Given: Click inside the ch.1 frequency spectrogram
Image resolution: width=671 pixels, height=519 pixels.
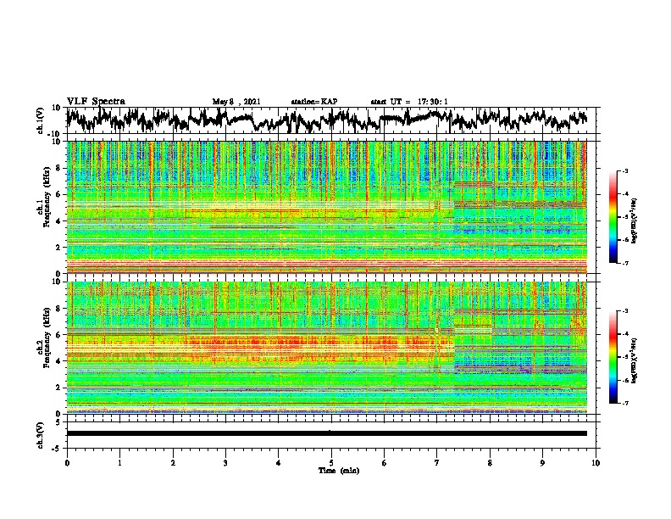Looking at the screenshot, I should click(x=326, y=207).
